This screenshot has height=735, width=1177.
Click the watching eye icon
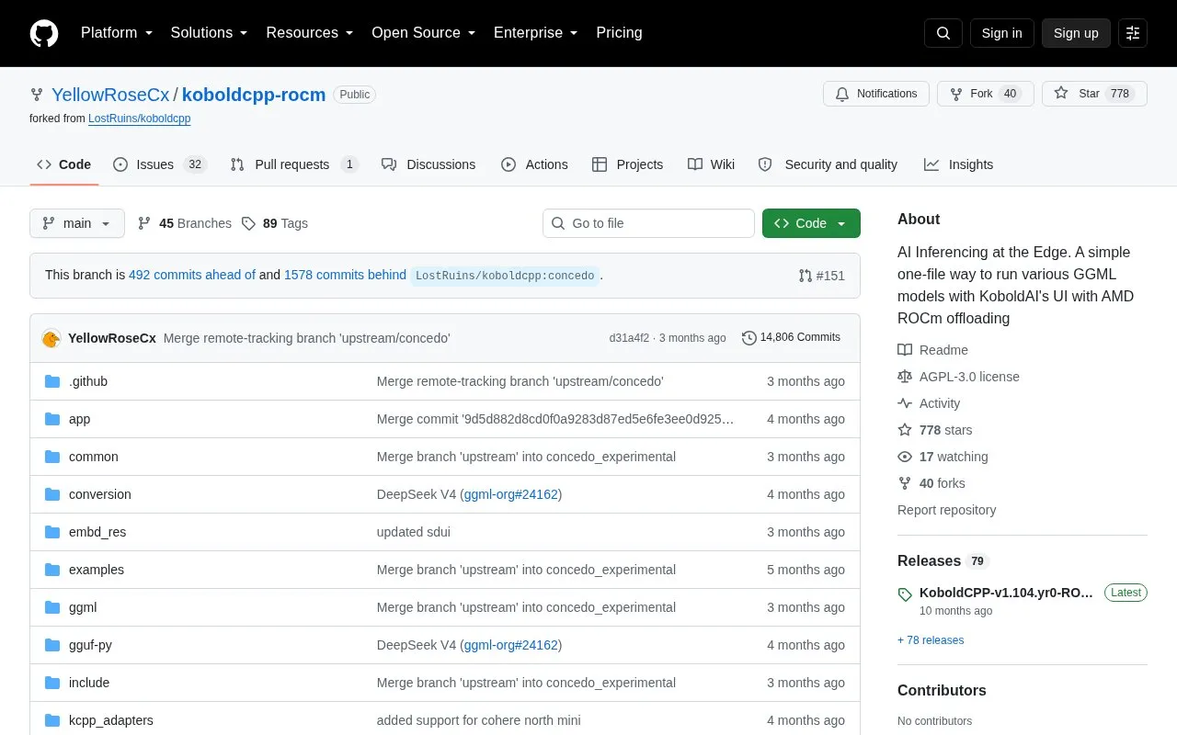(905, 457)
